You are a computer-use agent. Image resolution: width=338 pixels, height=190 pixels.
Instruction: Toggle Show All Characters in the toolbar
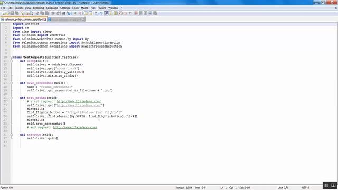[x=101, y=13]
